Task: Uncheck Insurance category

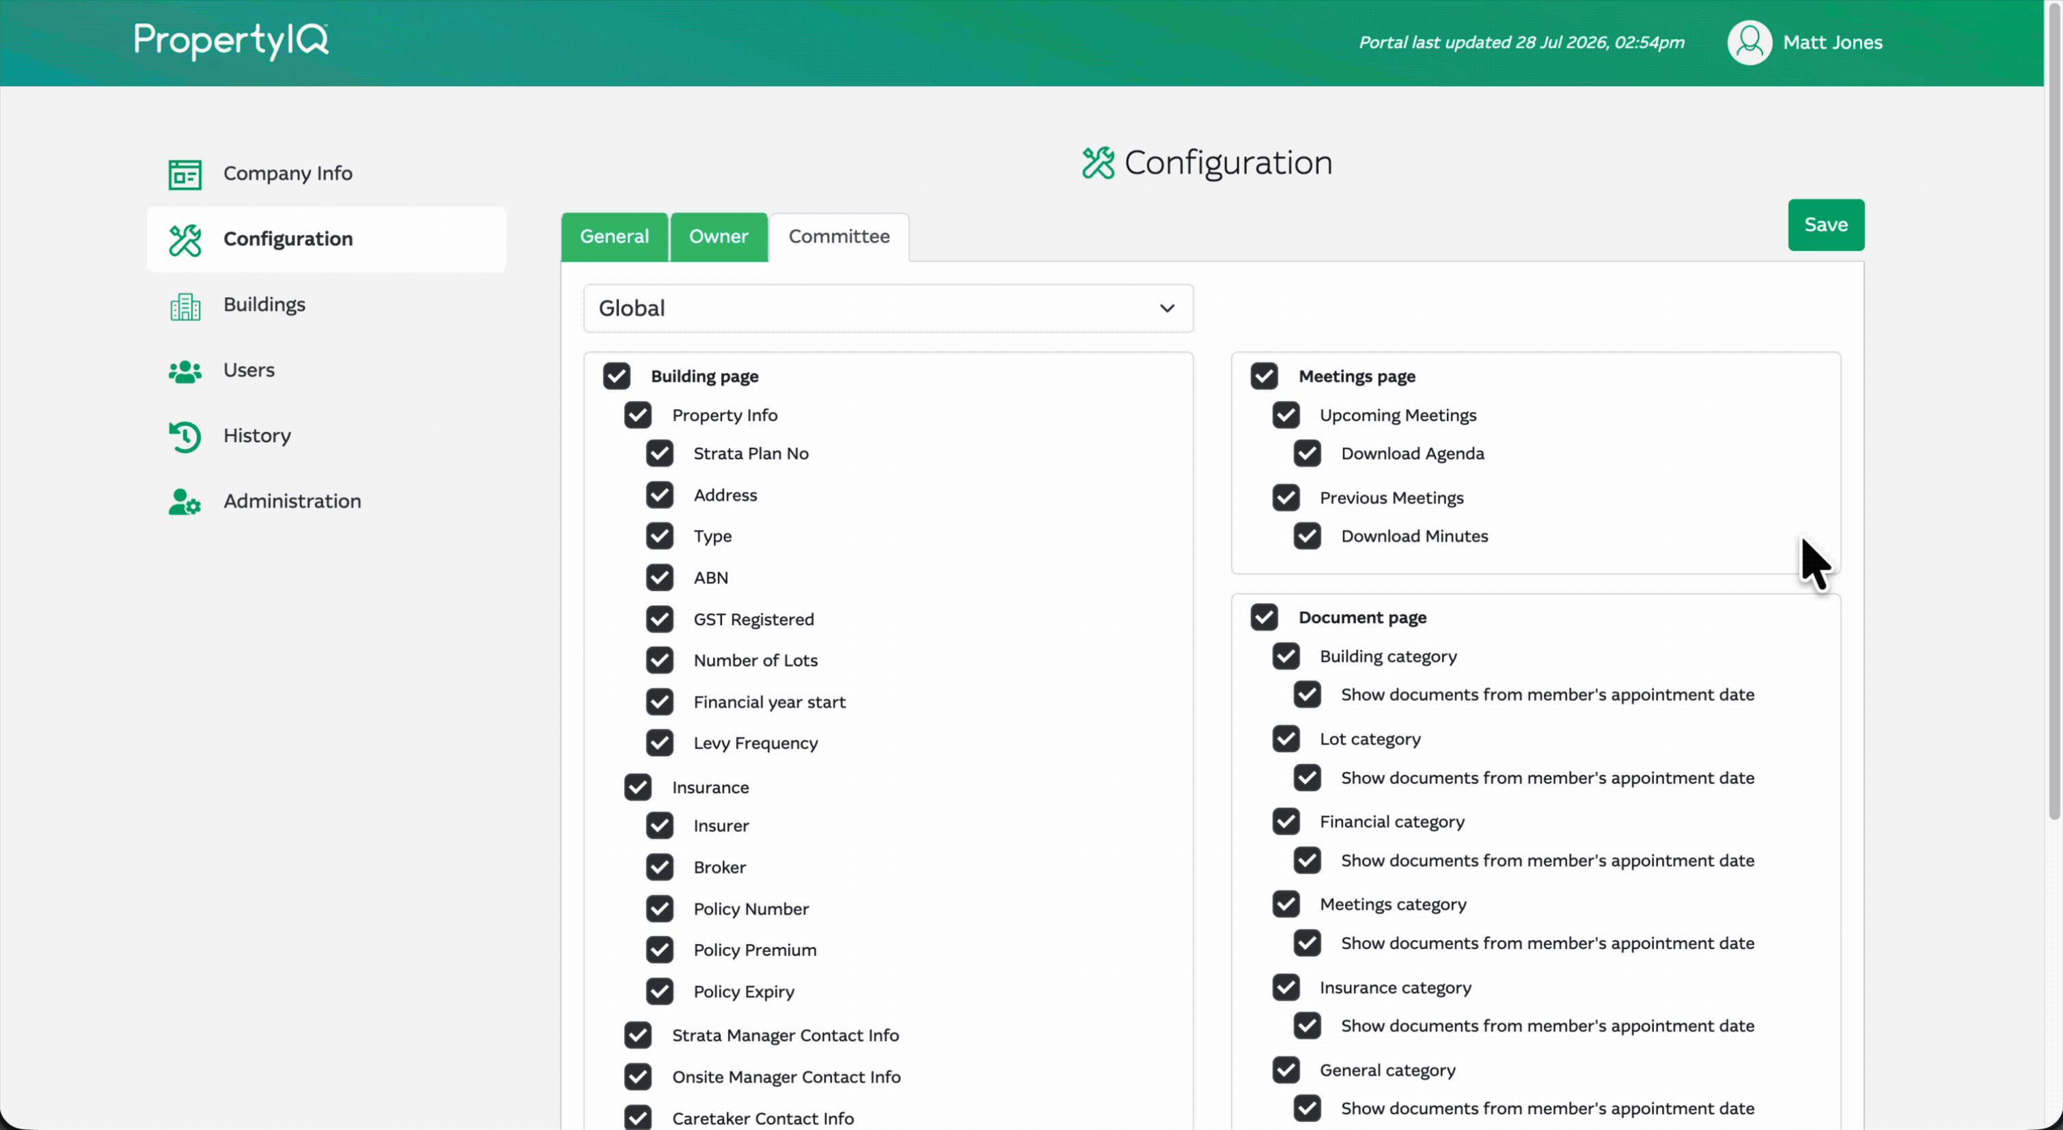Action: 1286,989
